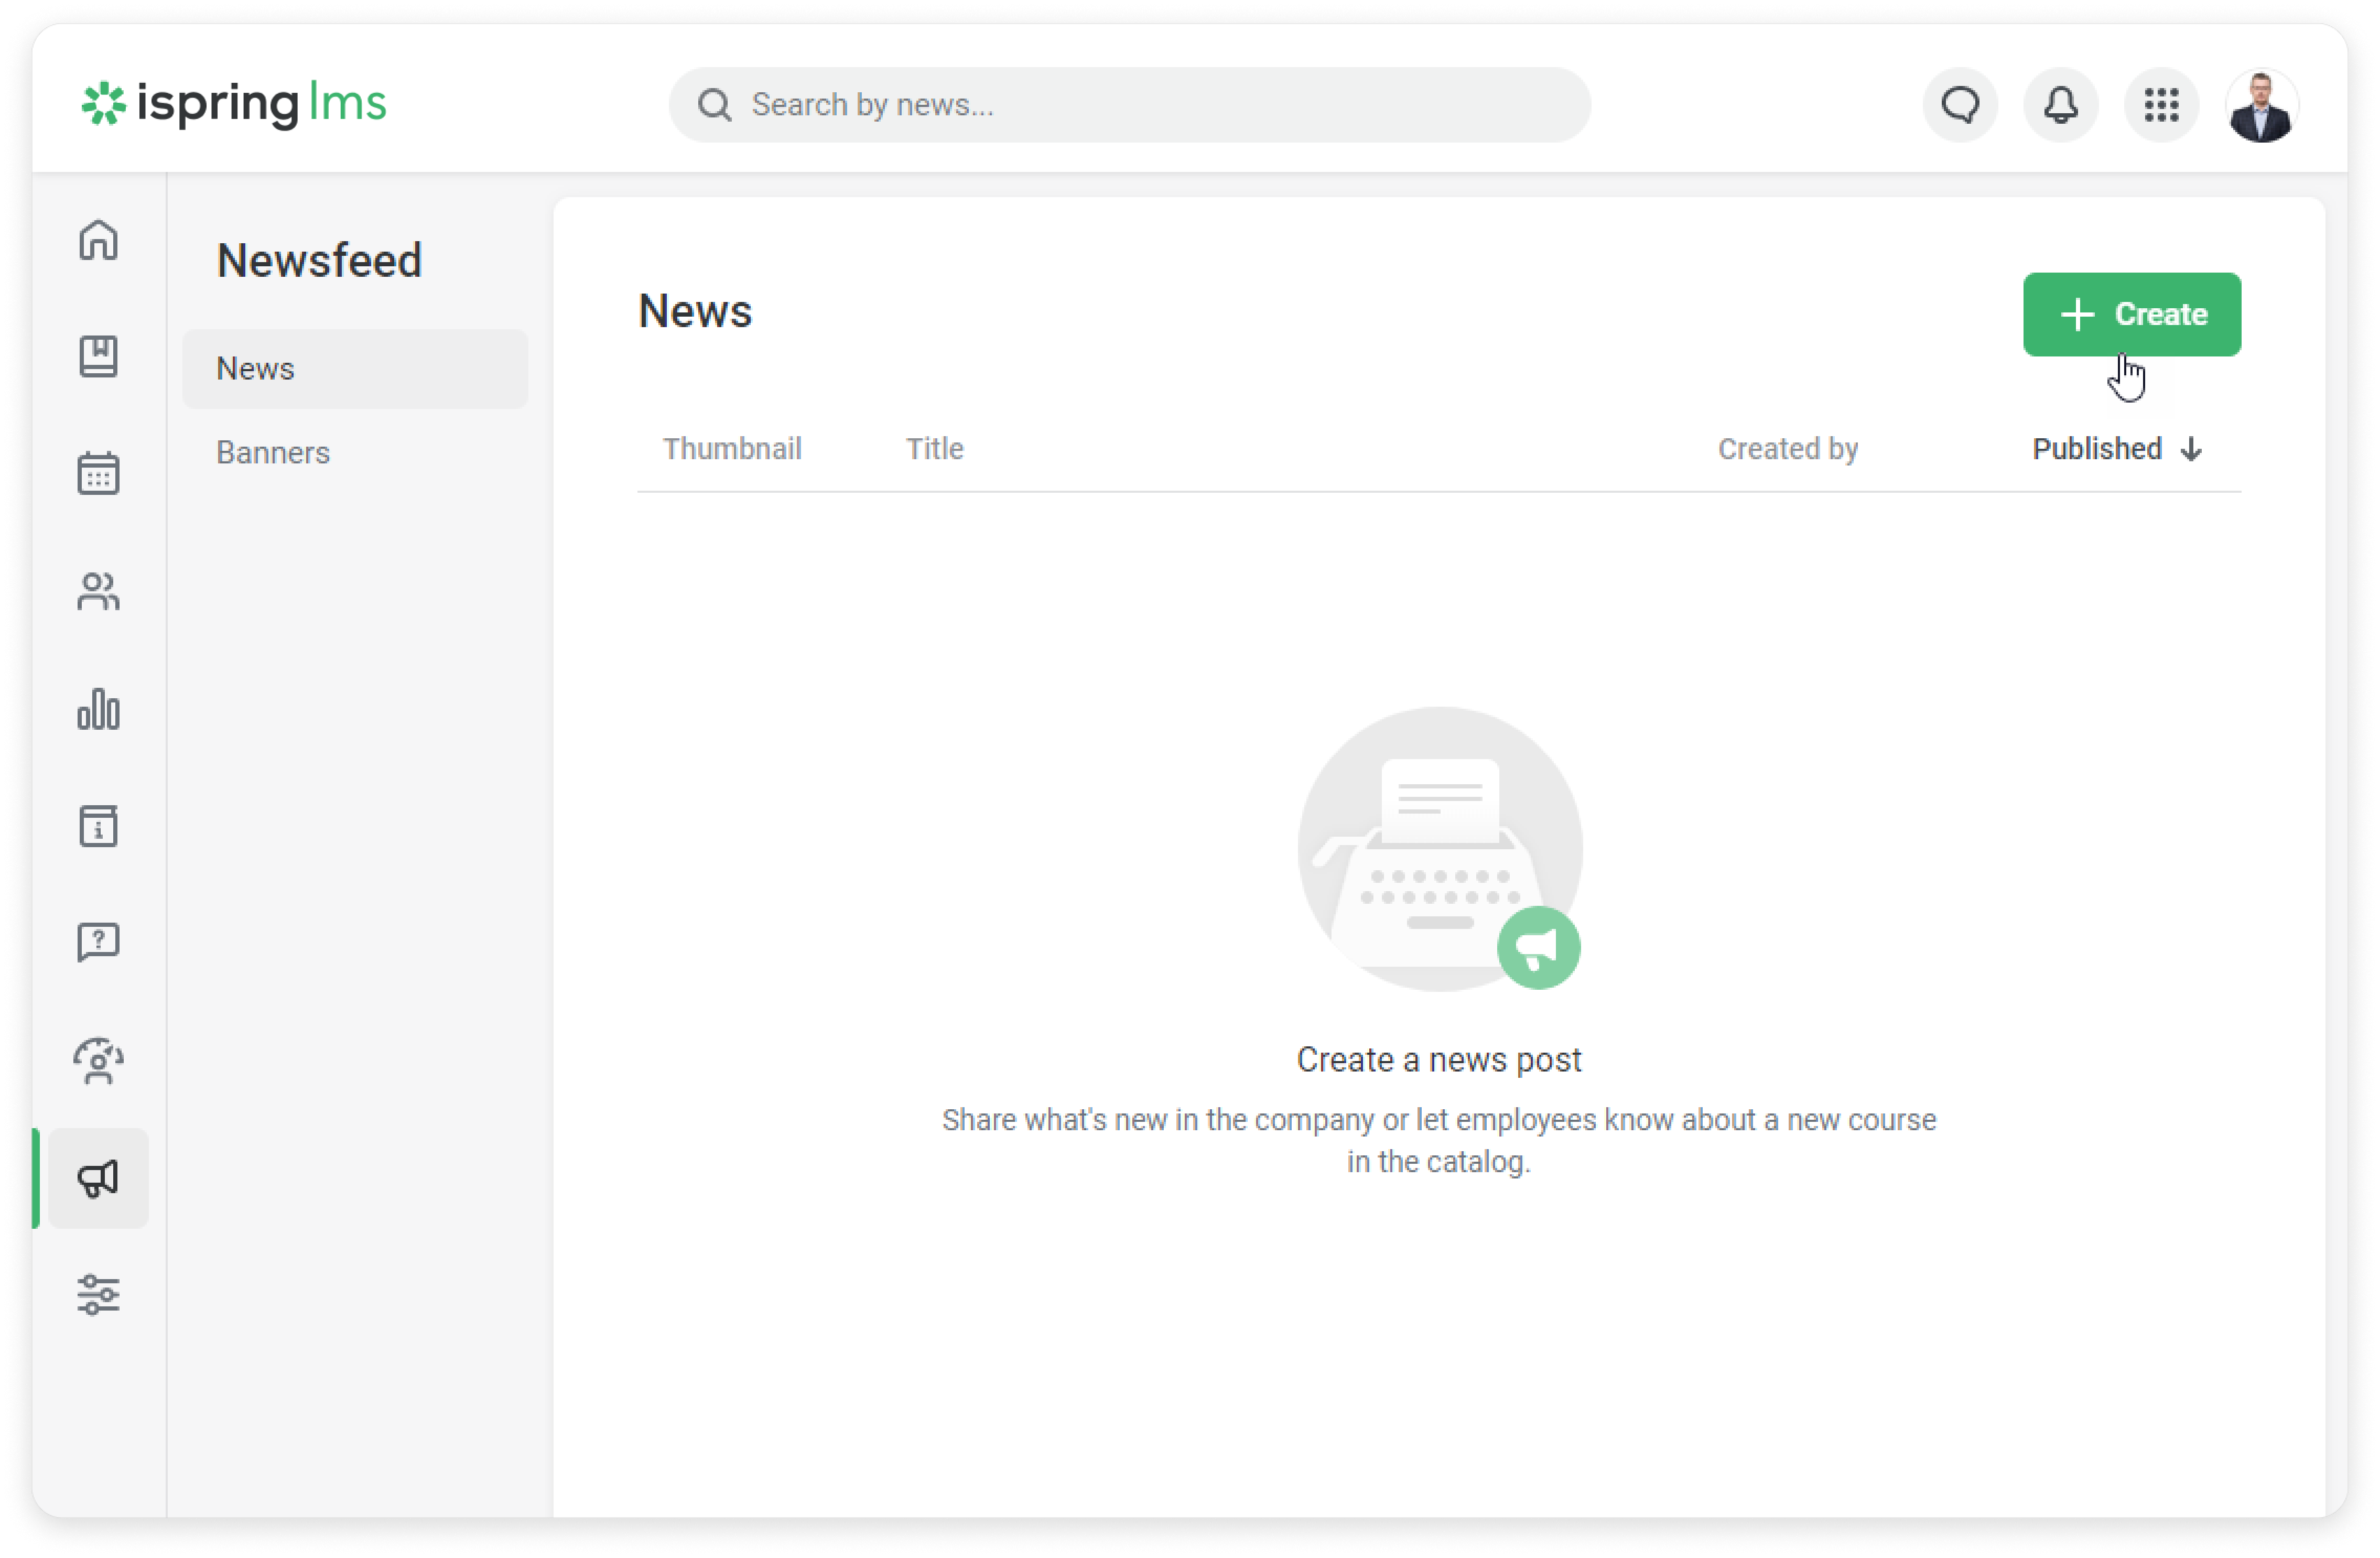Open the apps grid menu
2380x1558 pixels.
click(2161, 104)
